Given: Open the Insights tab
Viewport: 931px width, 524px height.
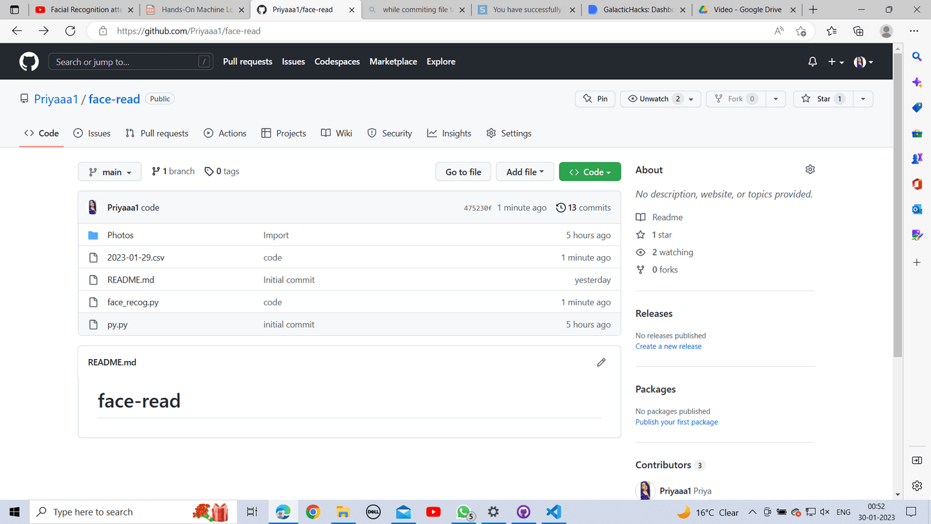Looking at the screenshot, I should point(449,133).
